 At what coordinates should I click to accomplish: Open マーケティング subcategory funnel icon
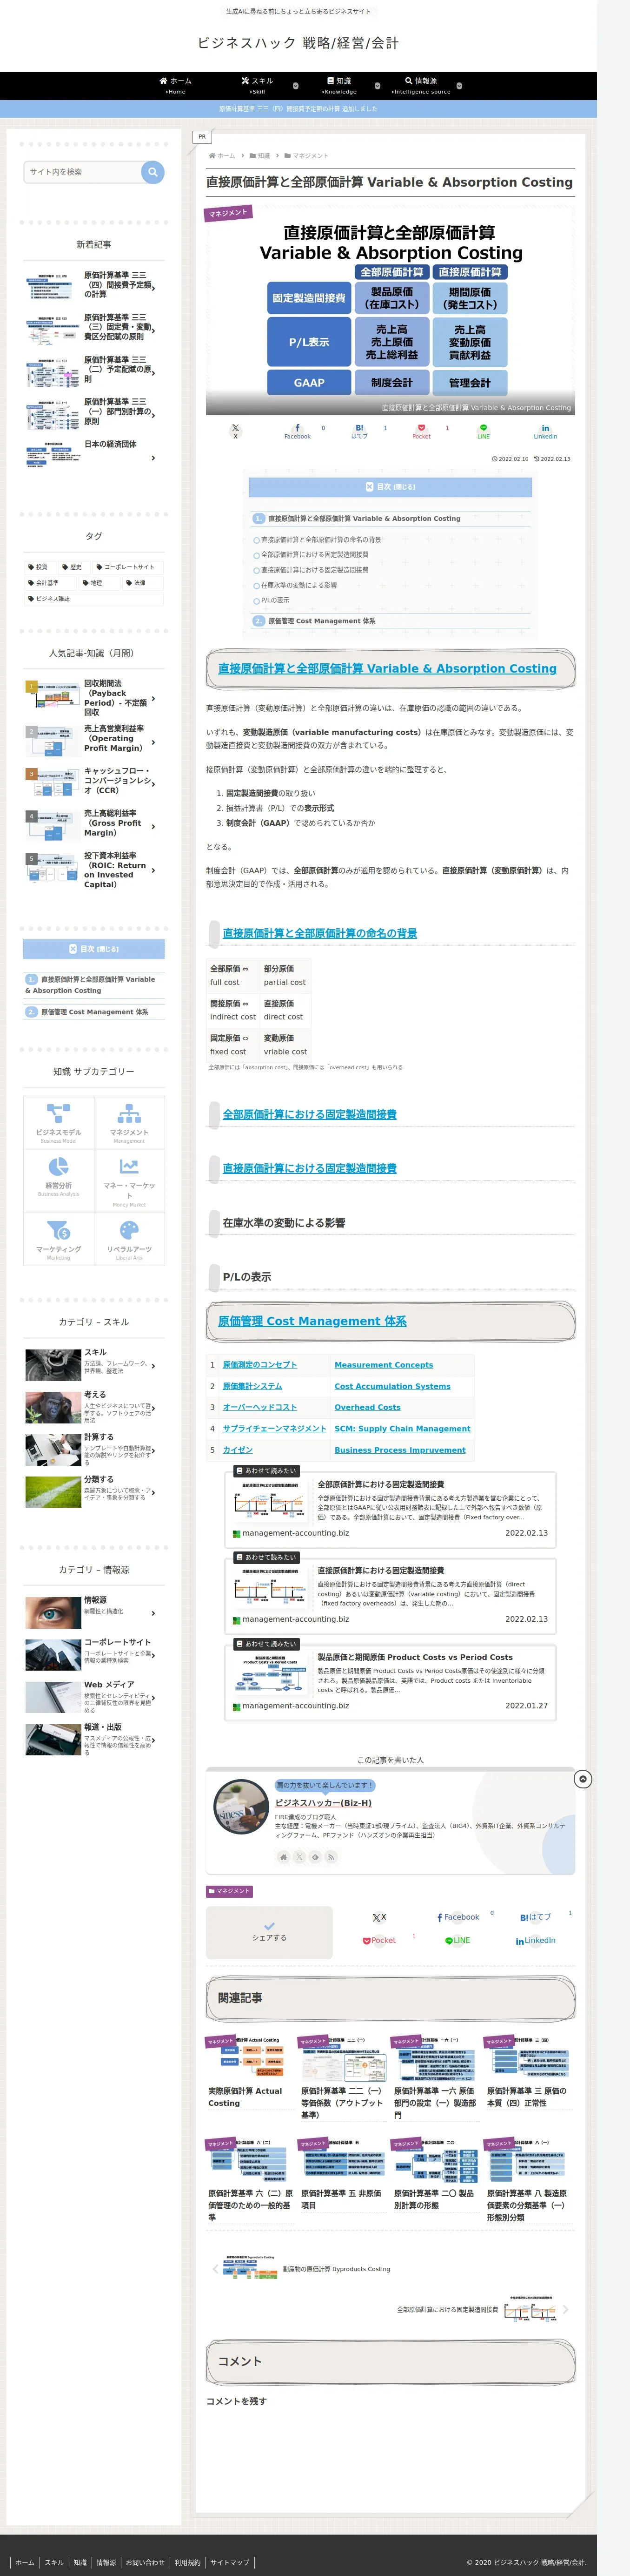coord(58,1230)
